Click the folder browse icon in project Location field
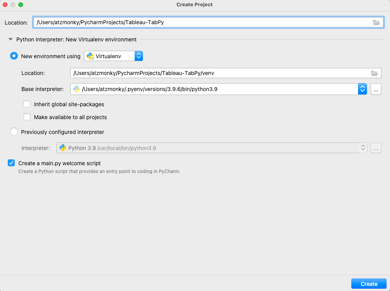 click(376, 23)
